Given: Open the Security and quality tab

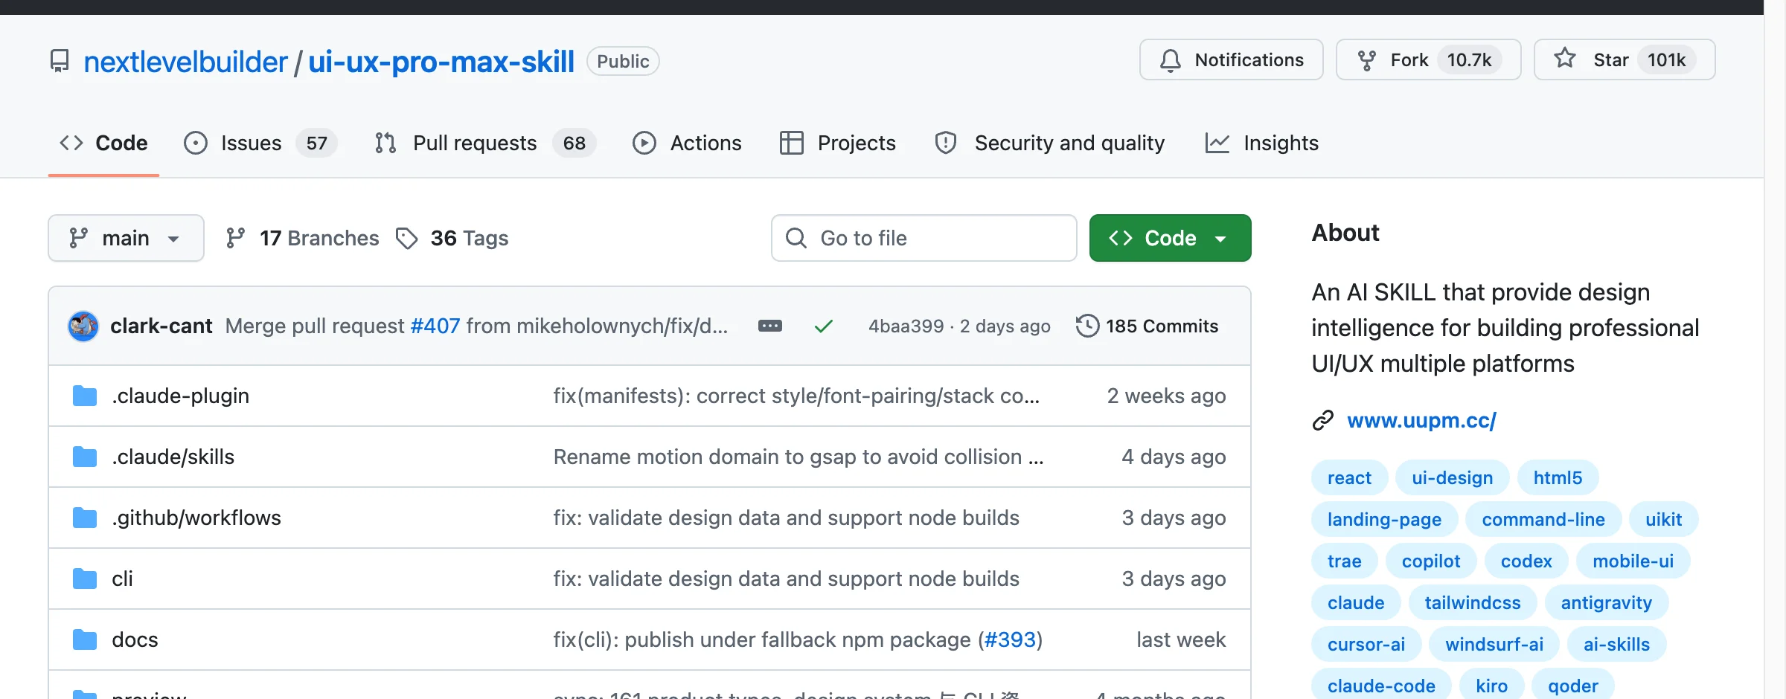Looking at the screenshot, I should pos(1050,143).
